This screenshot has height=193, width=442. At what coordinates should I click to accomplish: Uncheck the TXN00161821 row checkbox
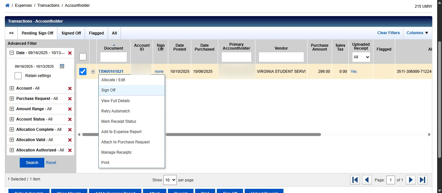pos(83,72)
